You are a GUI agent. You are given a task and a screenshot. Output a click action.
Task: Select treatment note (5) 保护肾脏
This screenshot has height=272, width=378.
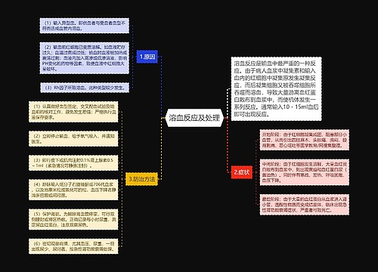[73, 219]
